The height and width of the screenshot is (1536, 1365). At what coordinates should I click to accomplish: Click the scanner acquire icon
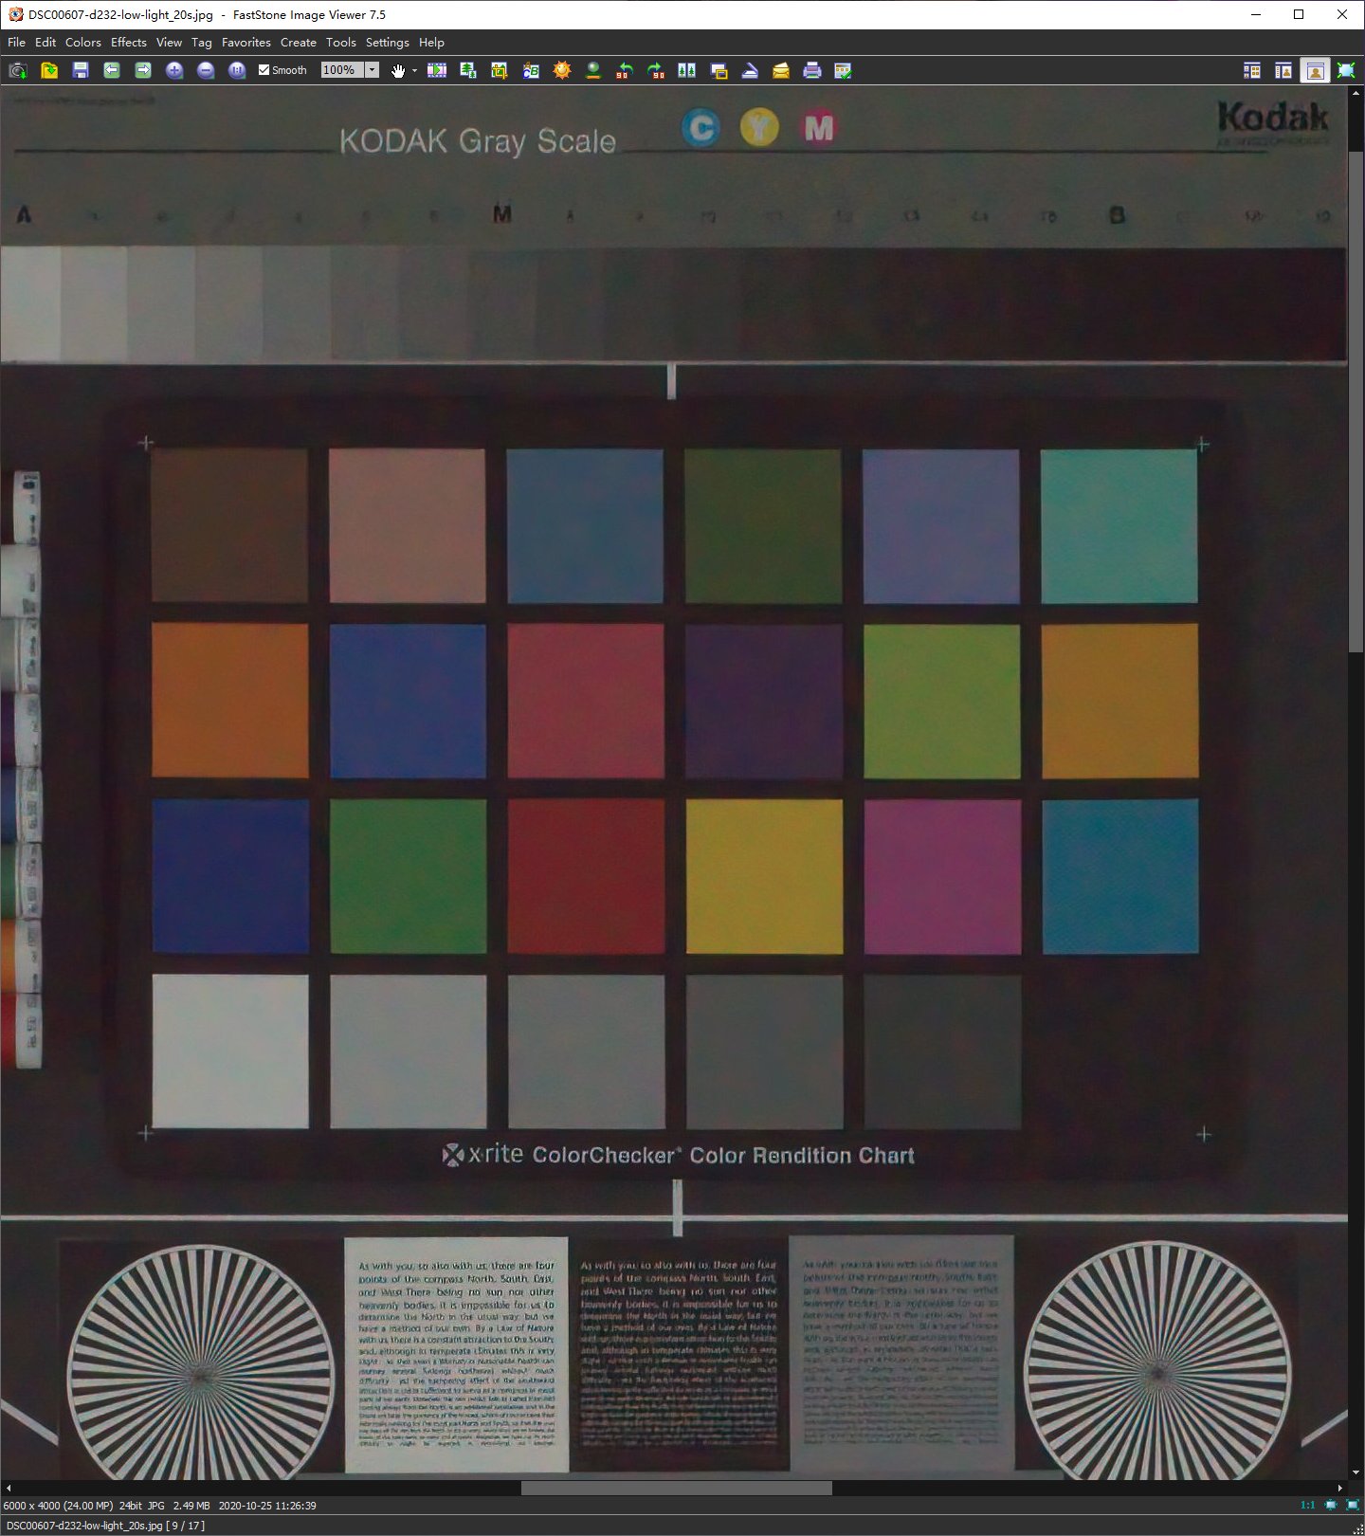(x=750, y=70)
